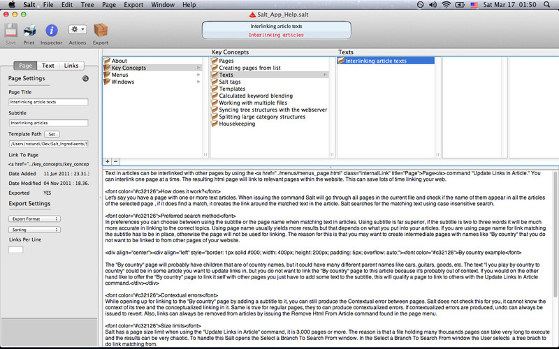Select the Pages folder item
This screenshot has width=559, height=349.
click(x=226, y=61)
